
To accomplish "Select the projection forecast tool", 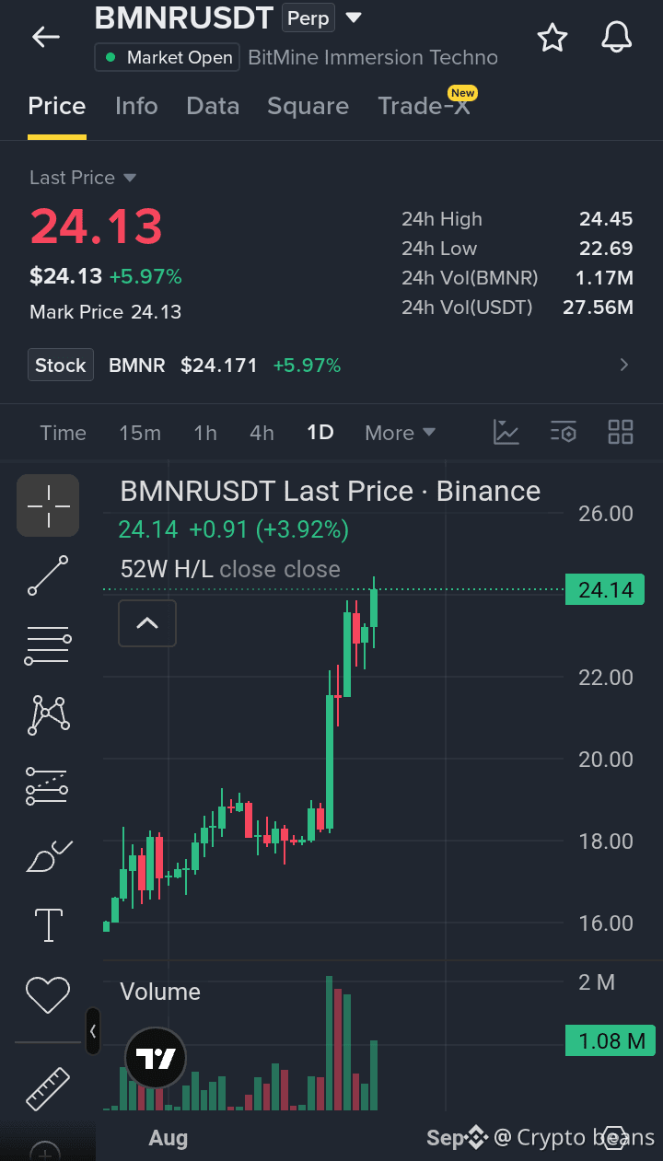I will coord(47,784).
